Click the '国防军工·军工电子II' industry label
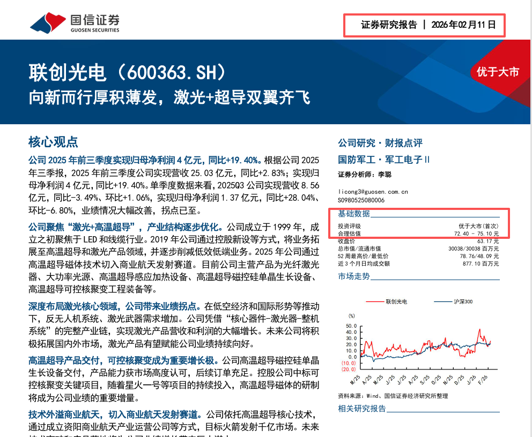Viewport: 532px width, 437px height. 384,160
